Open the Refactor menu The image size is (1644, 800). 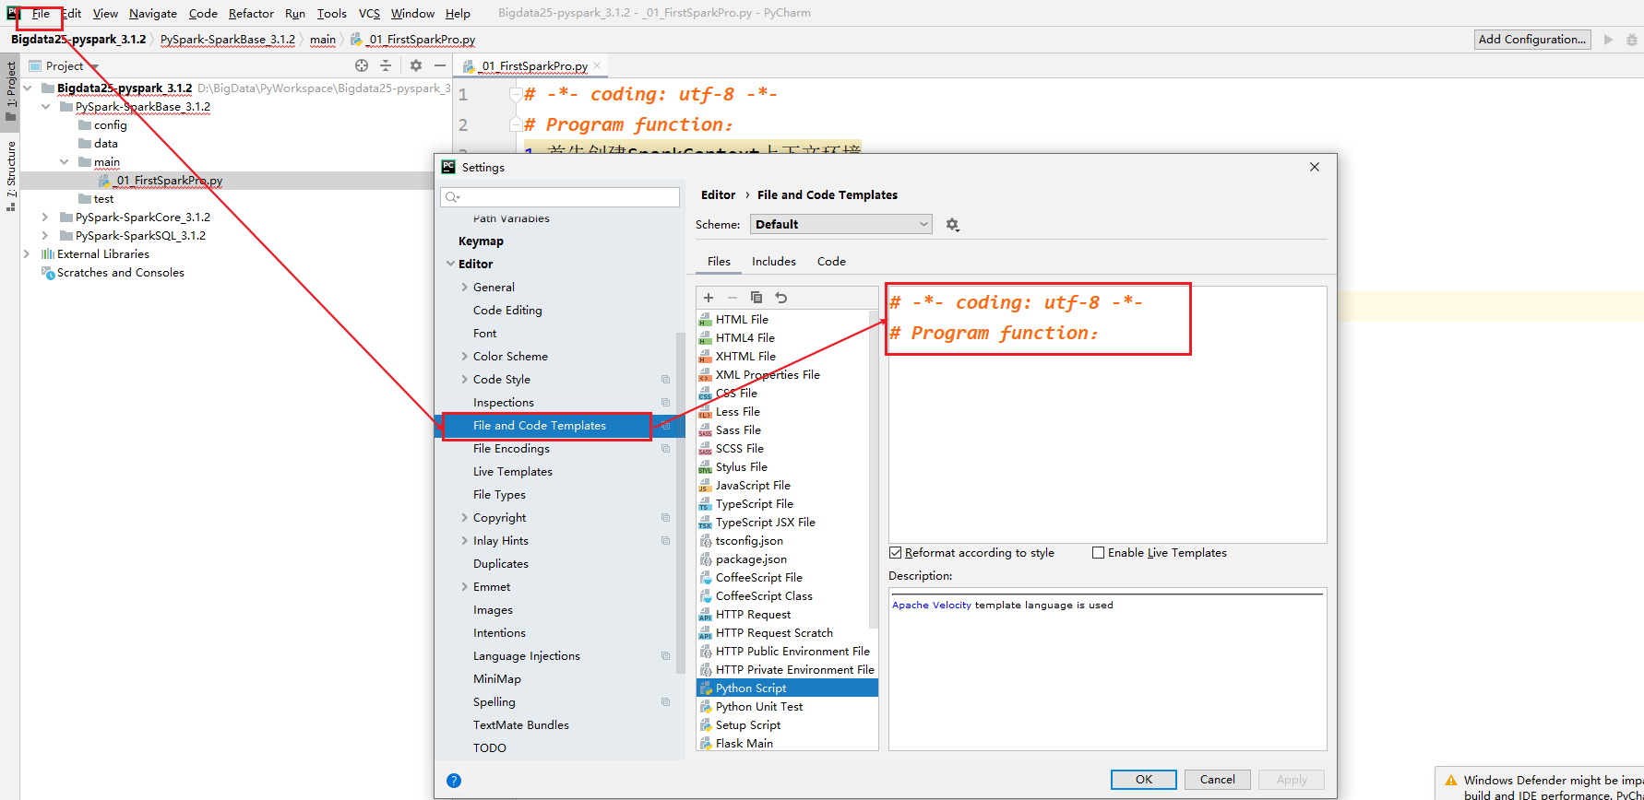point(251,14)
